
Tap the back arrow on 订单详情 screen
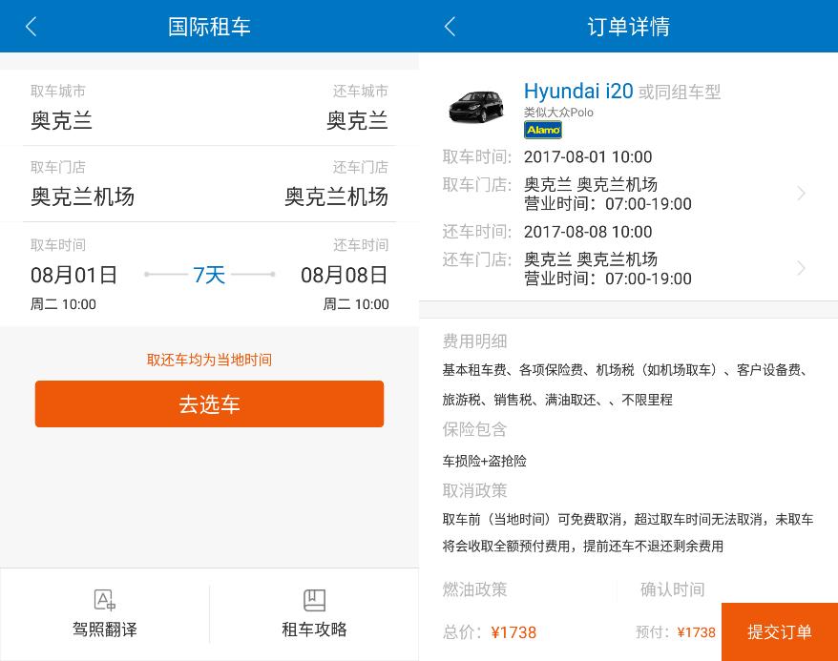450,26
